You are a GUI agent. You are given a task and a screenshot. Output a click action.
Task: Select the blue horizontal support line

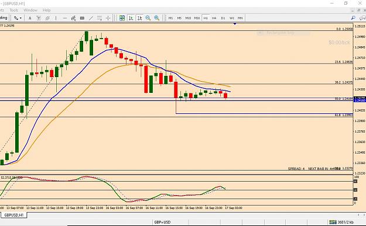tap(264, 113)
